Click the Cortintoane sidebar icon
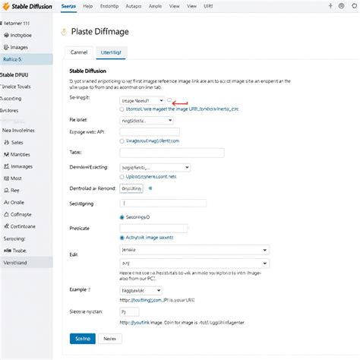This screenshot has height=360, width=360. coord(6,226)
